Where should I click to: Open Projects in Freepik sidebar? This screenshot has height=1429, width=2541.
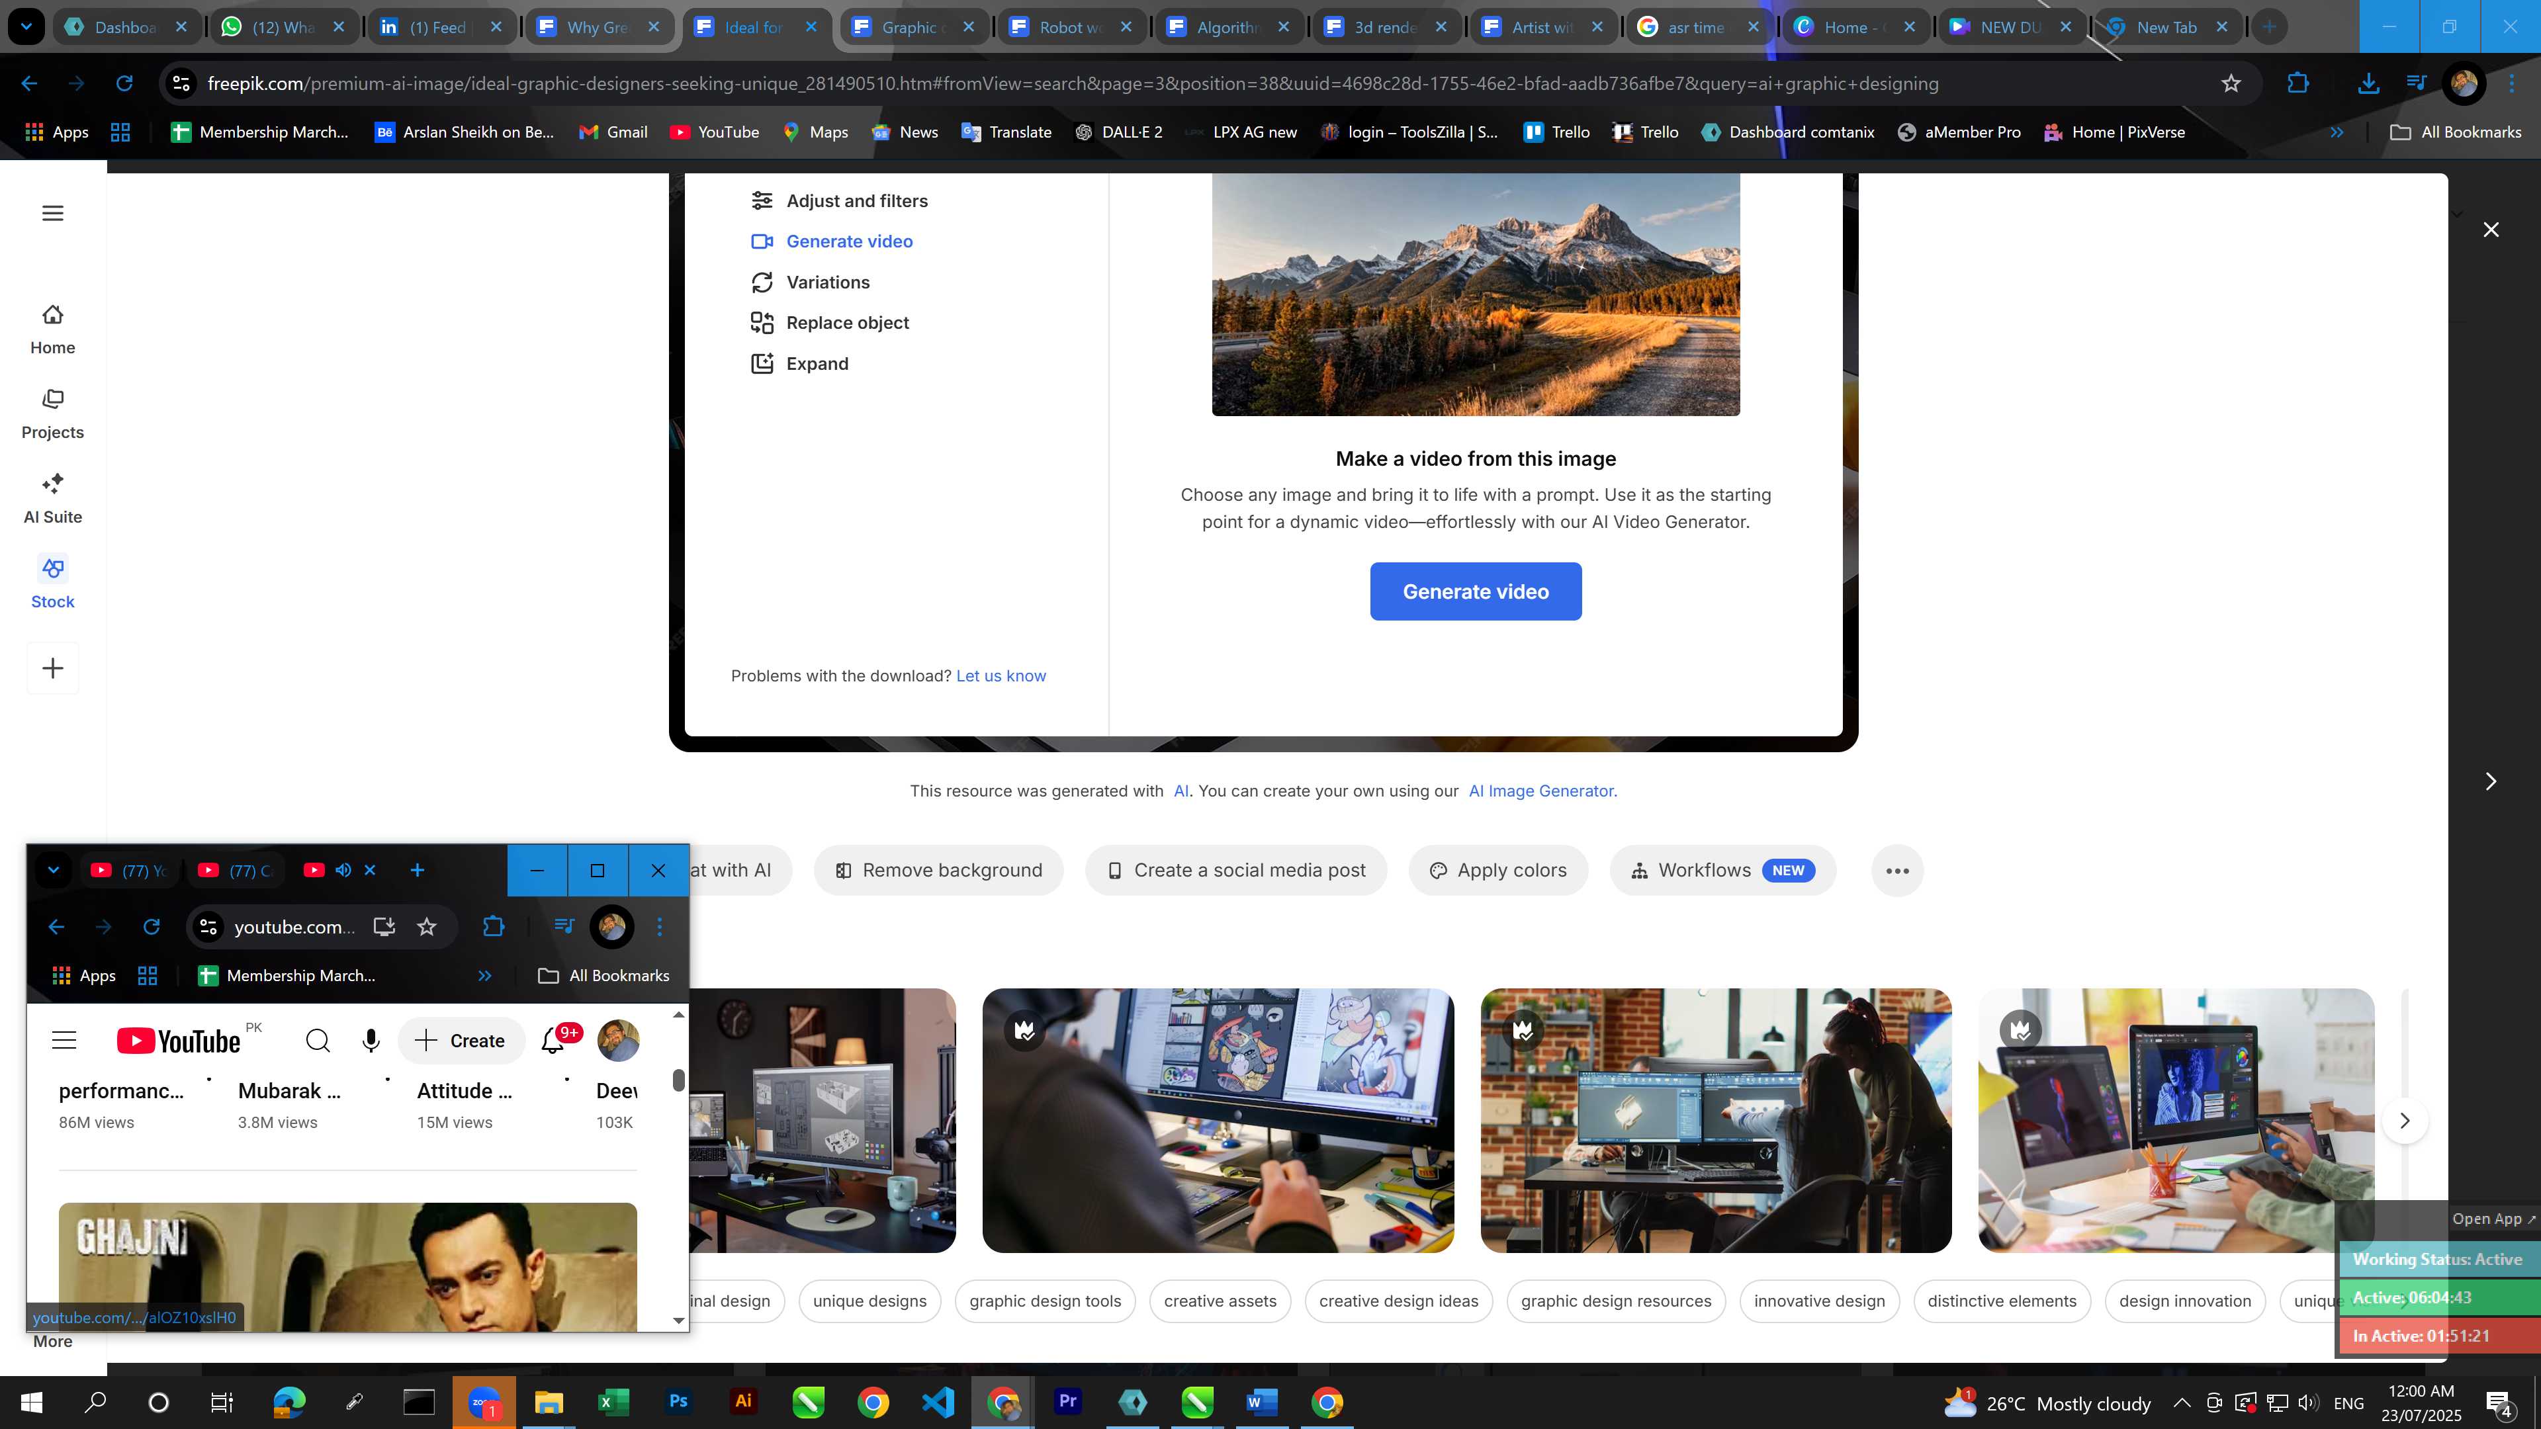click(x=52, y=414)
